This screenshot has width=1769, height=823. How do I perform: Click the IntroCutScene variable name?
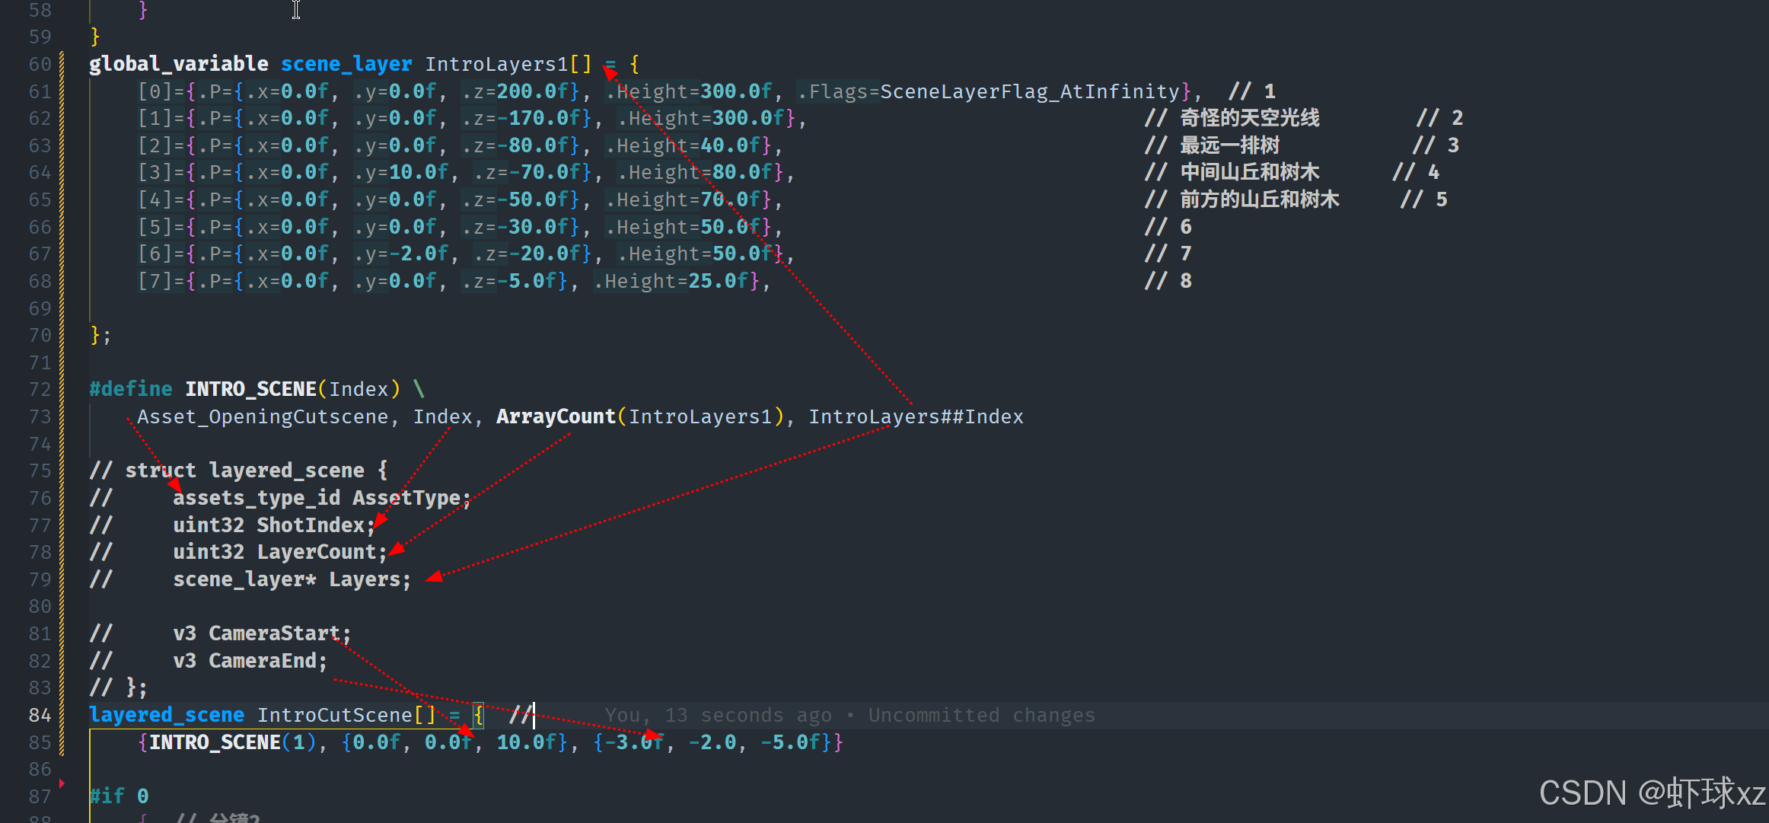(x=334, y=715)
